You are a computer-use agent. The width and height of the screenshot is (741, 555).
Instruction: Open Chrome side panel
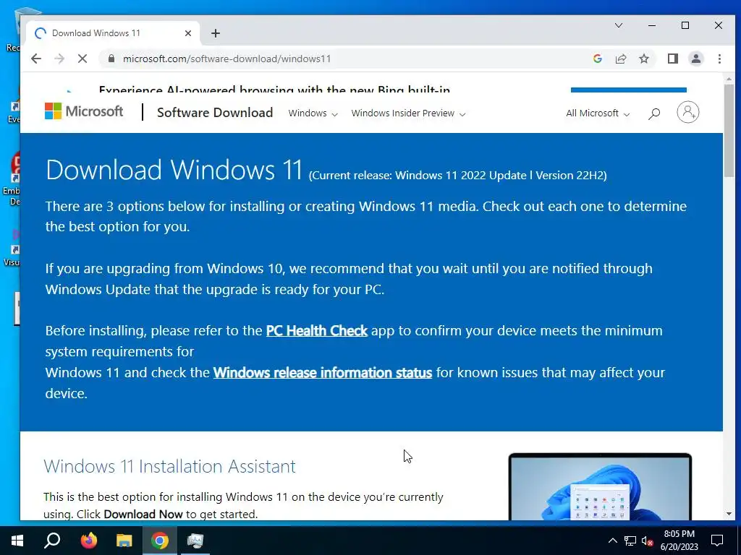coord(672,59)
